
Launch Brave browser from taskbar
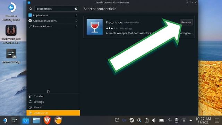click(x=47, y=120)
